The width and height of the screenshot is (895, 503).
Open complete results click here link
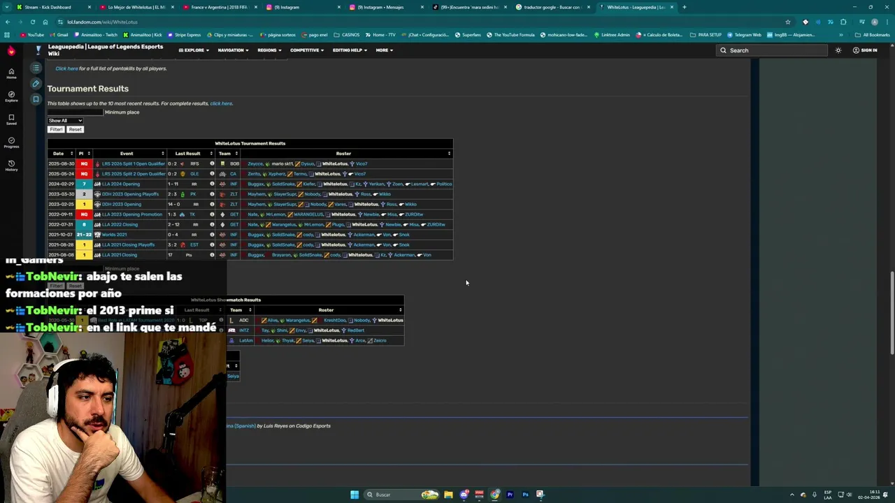tap(221, 103)
